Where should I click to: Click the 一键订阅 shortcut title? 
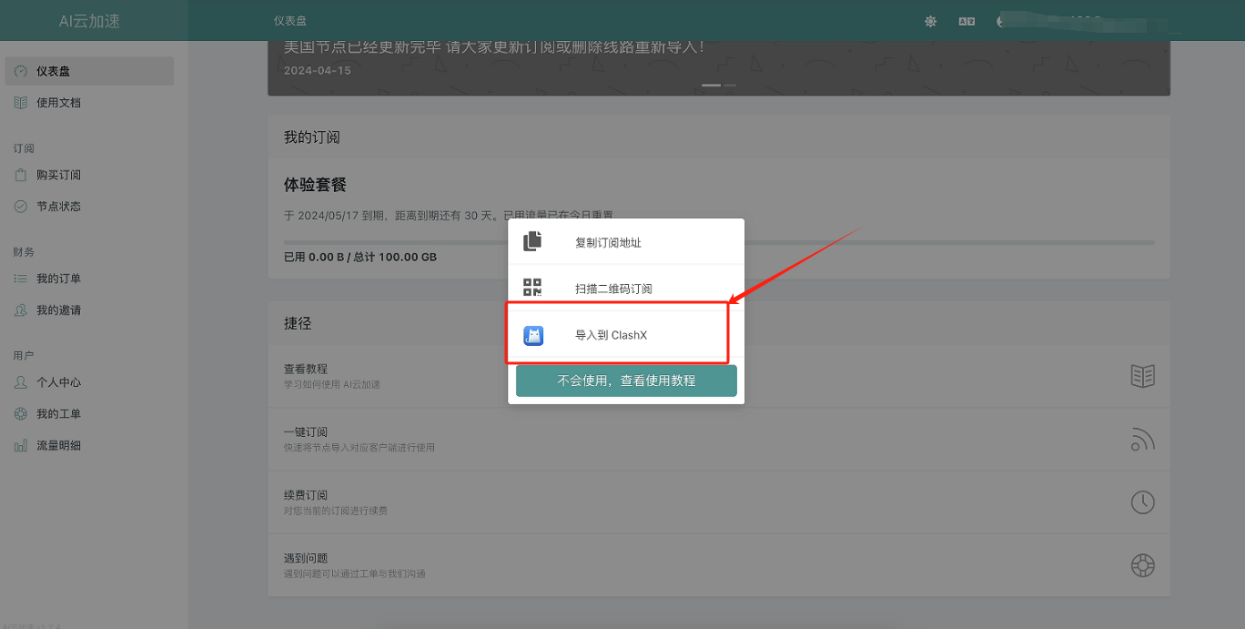point(306,432)
